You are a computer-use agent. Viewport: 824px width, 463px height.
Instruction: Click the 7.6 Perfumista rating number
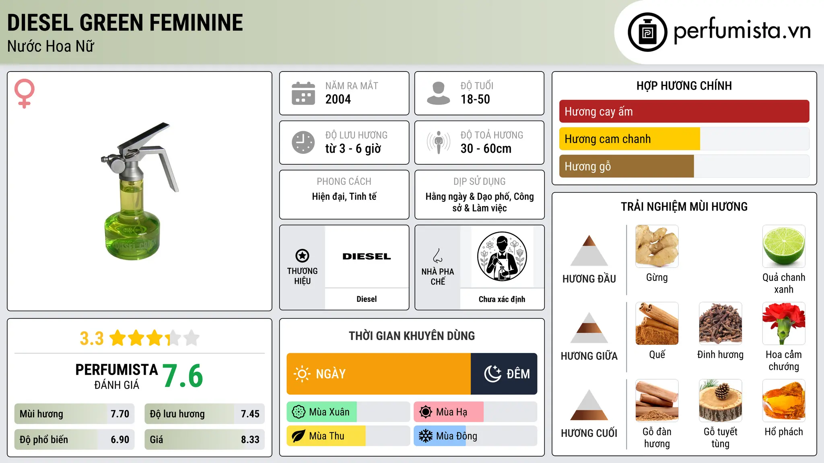point(183,376)
